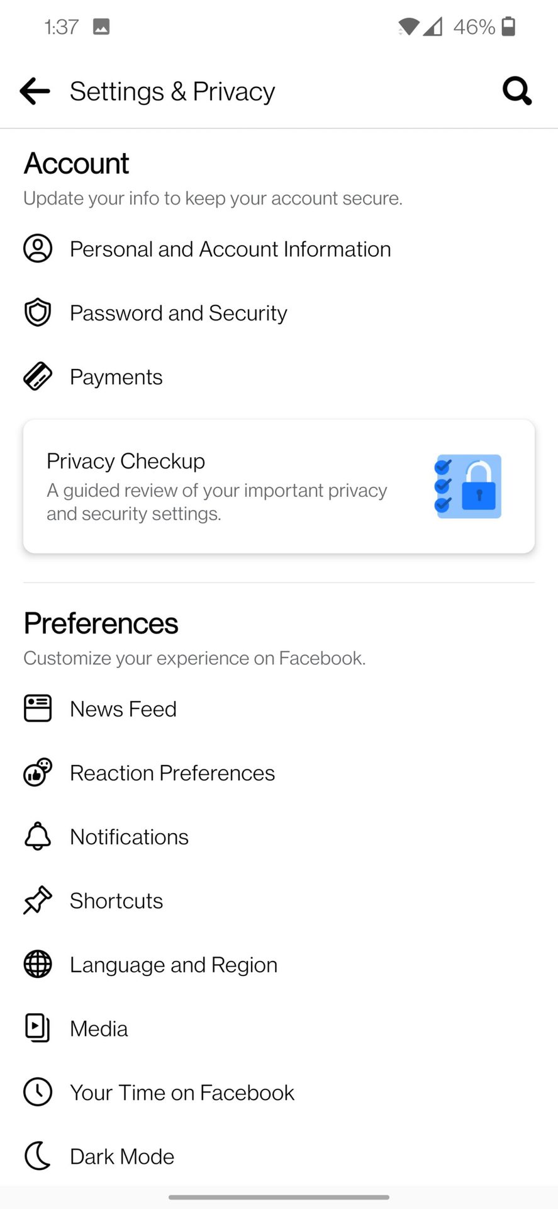Open Your Time on Facebook

point(182,1093)
